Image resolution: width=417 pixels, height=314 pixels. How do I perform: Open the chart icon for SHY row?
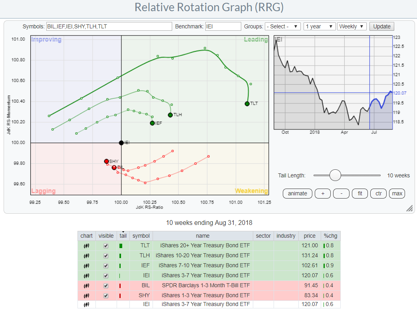[86, 296]
